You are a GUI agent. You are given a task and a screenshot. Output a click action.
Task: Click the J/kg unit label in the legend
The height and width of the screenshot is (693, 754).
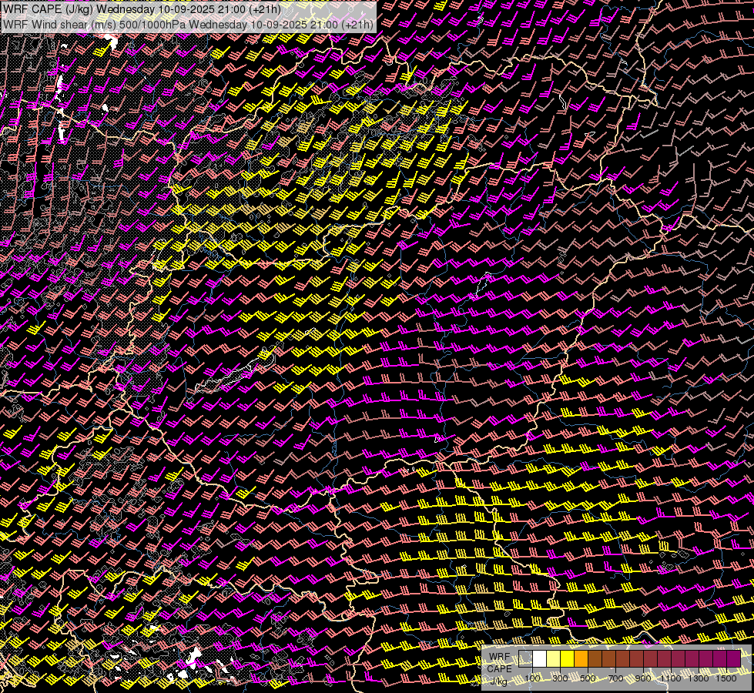click(500, 681)
